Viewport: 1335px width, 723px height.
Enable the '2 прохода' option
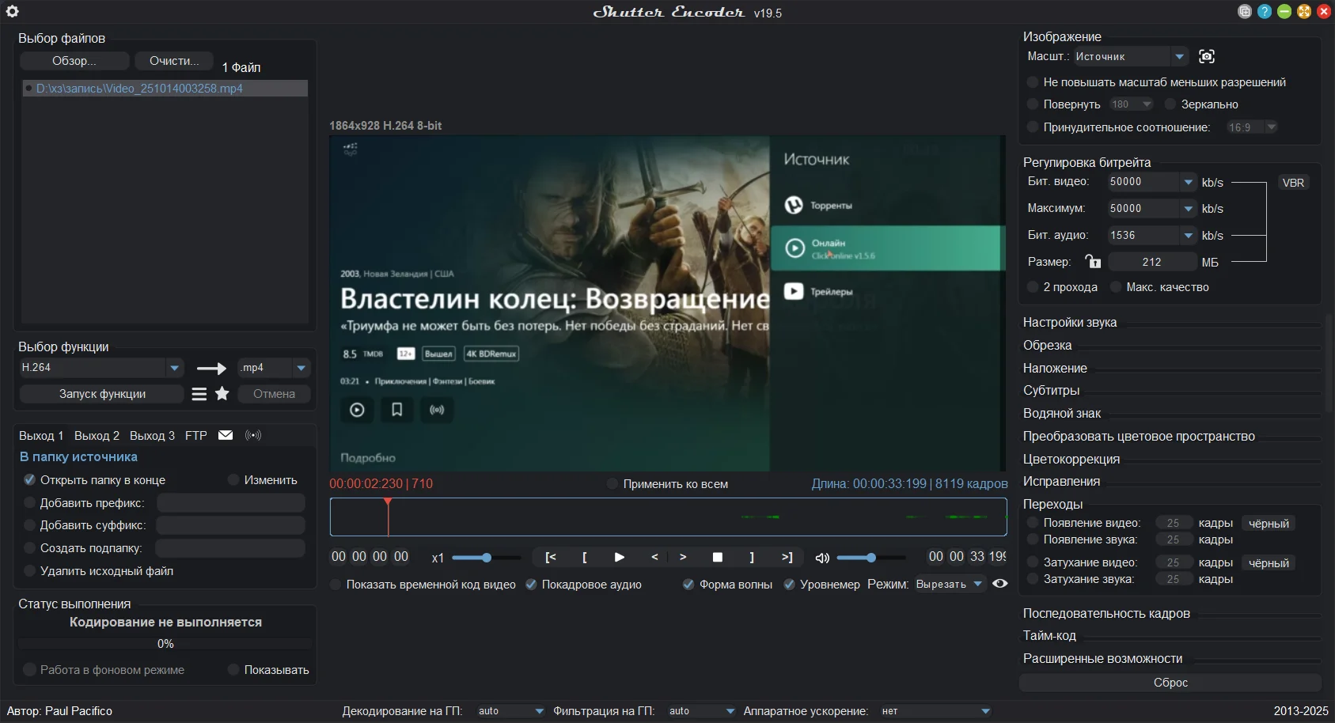[1033, 287]
